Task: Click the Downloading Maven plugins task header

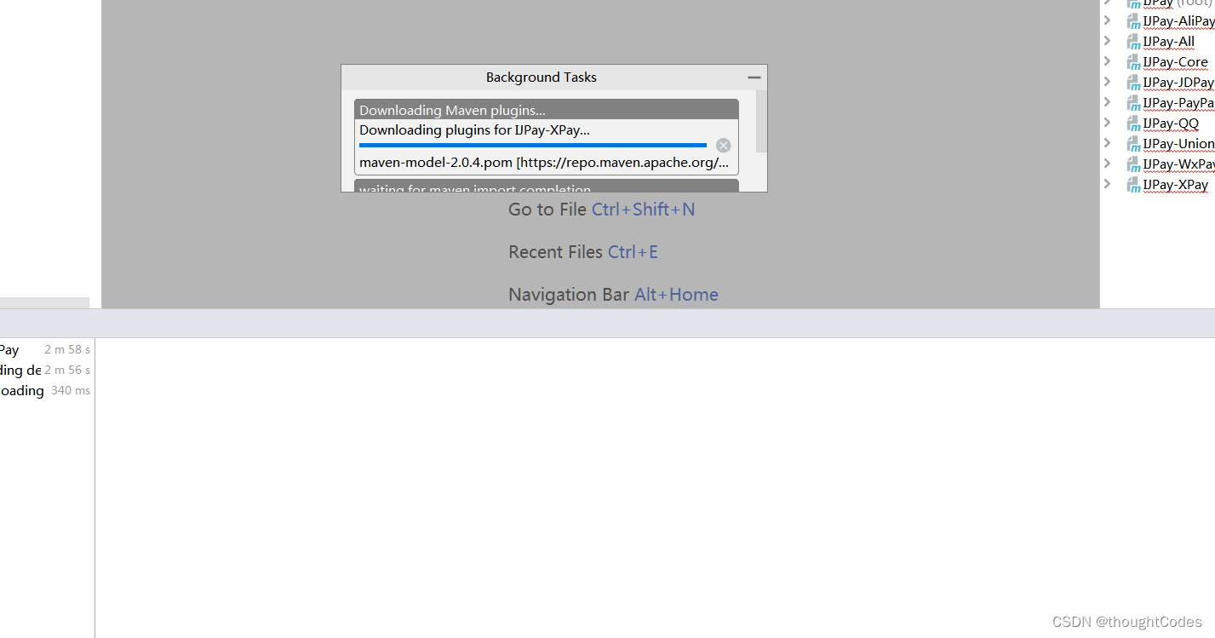Action: [547, 110]
